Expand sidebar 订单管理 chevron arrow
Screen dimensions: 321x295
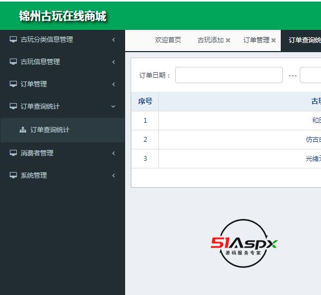pyautogui.click(x=114, y=84)
